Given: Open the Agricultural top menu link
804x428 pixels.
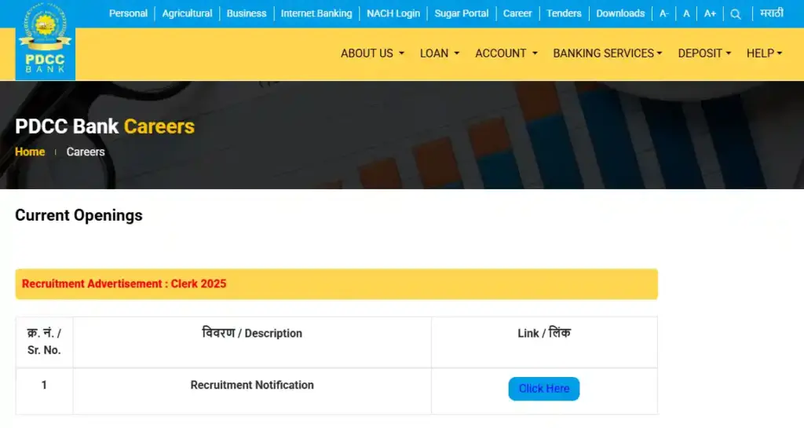Looking at the screenshot, I should [187, 13].
